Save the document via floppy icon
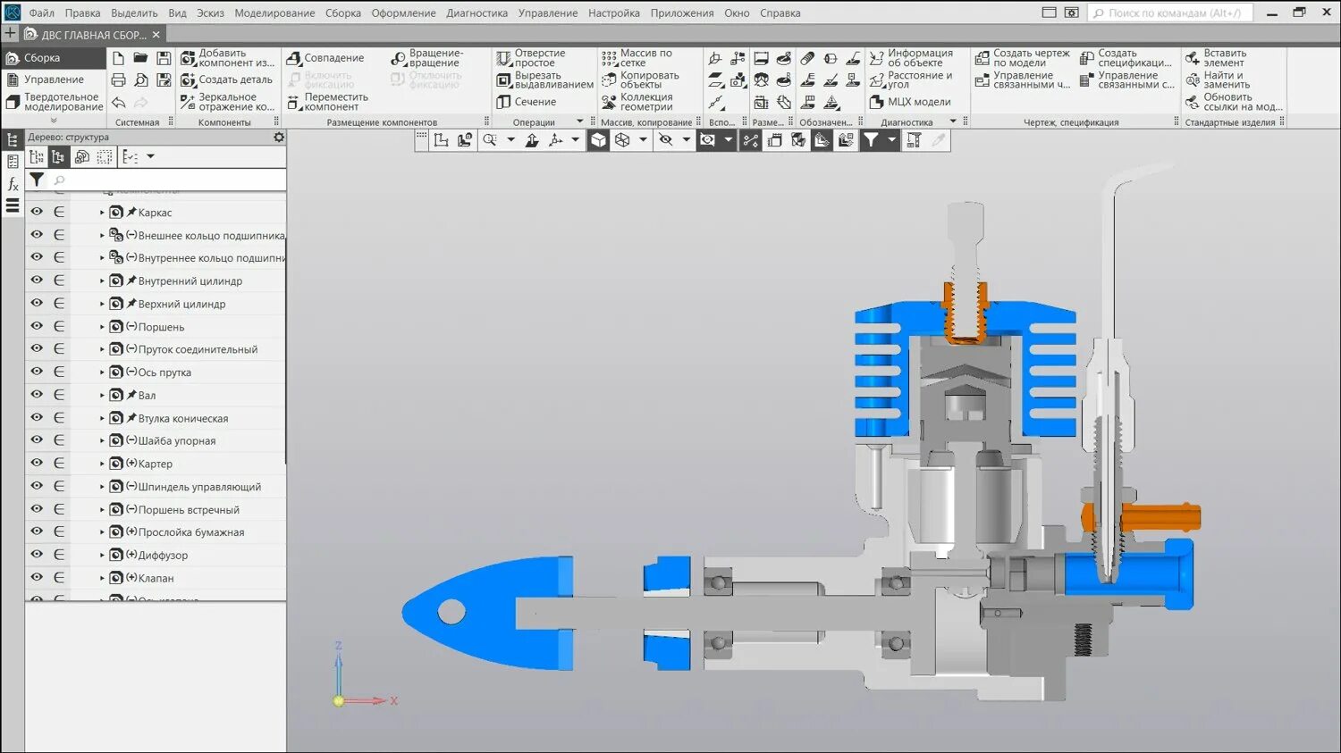Screen dimensions: 1341x753 [164, 58]
